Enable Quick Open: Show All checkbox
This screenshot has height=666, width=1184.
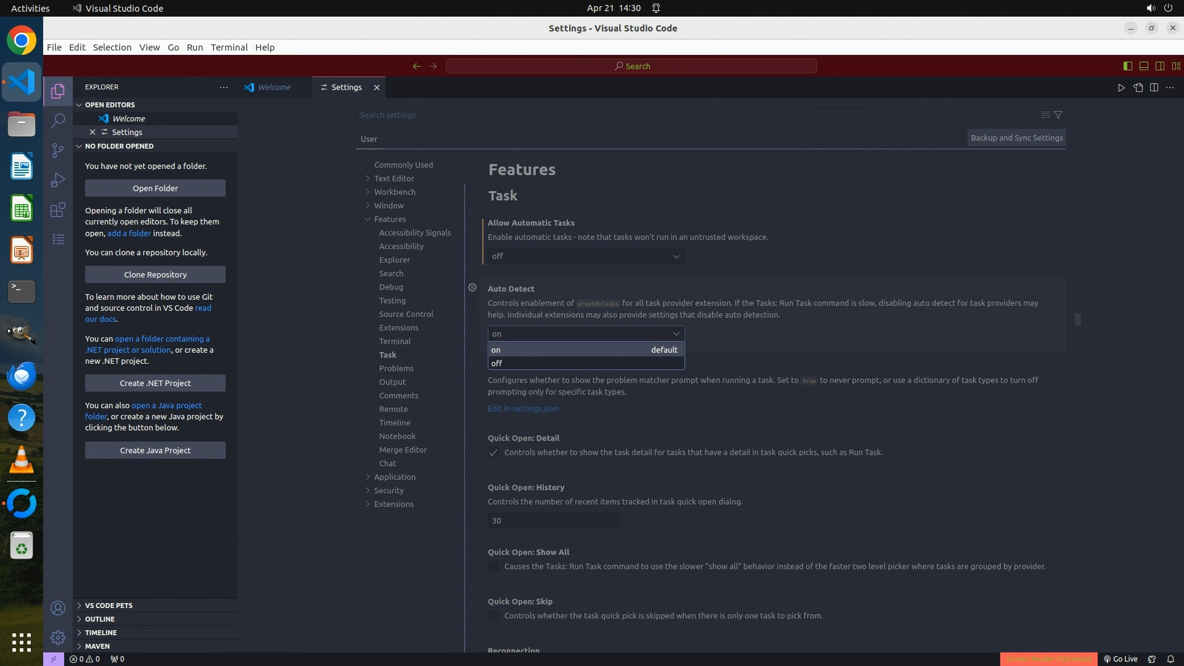tap(493, 567)
